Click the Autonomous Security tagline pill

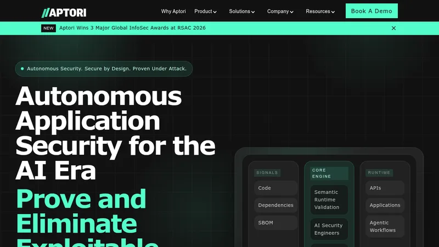[x=104, y=69]
